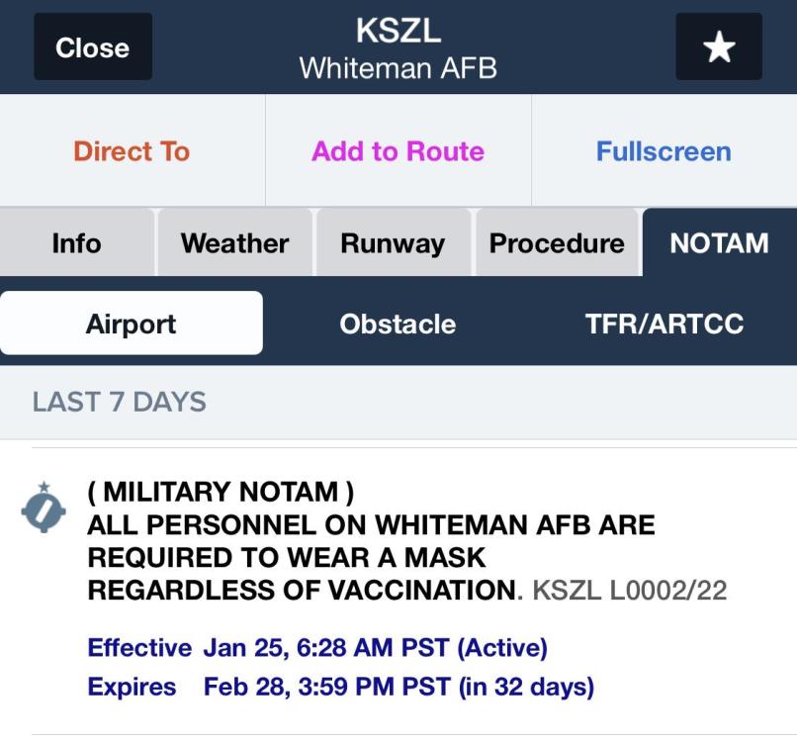Tap the KSZL L0002/22 NOTAM number

[630, 591]
